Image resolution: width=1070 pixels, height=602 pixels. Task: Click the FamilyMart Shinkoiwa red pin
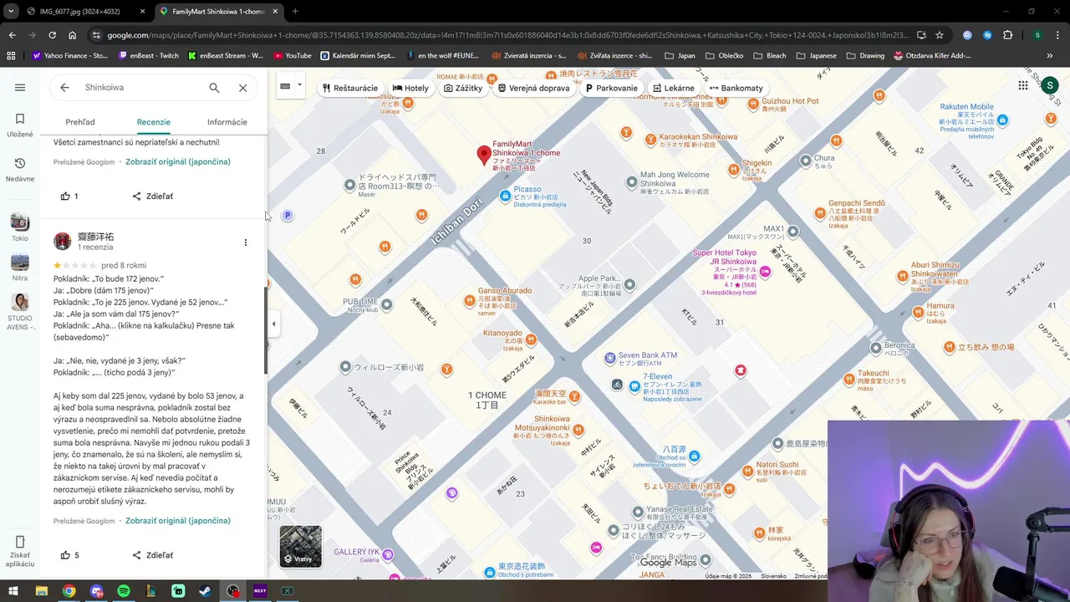click(484, 155)
